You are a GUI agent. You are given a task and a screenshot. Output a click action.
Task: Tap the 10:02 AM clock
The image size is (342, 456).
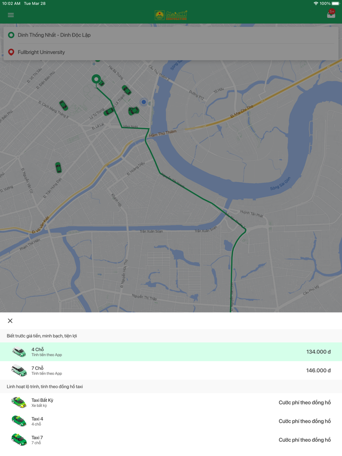(11, 3)
